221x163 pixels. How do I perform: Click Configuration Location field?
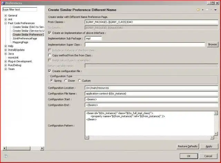tap(151, 88)
